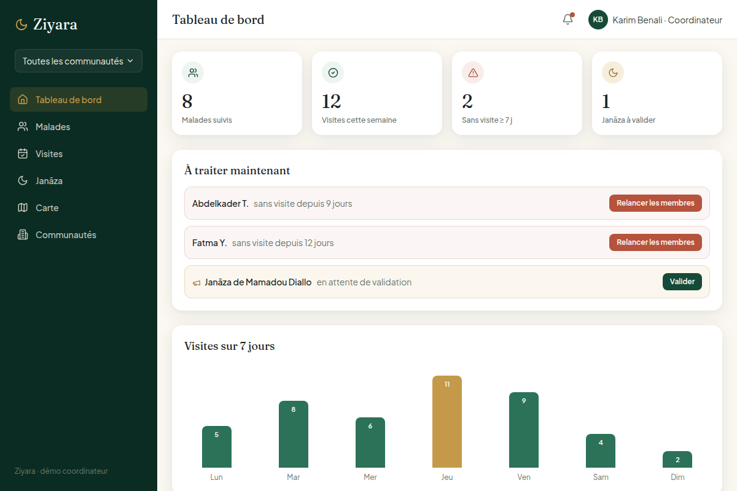Click the Ziyara · démo coordinateur footer text
Image resolution: width=737 pixels, height=491 pixels.
[x=61, y=471]
